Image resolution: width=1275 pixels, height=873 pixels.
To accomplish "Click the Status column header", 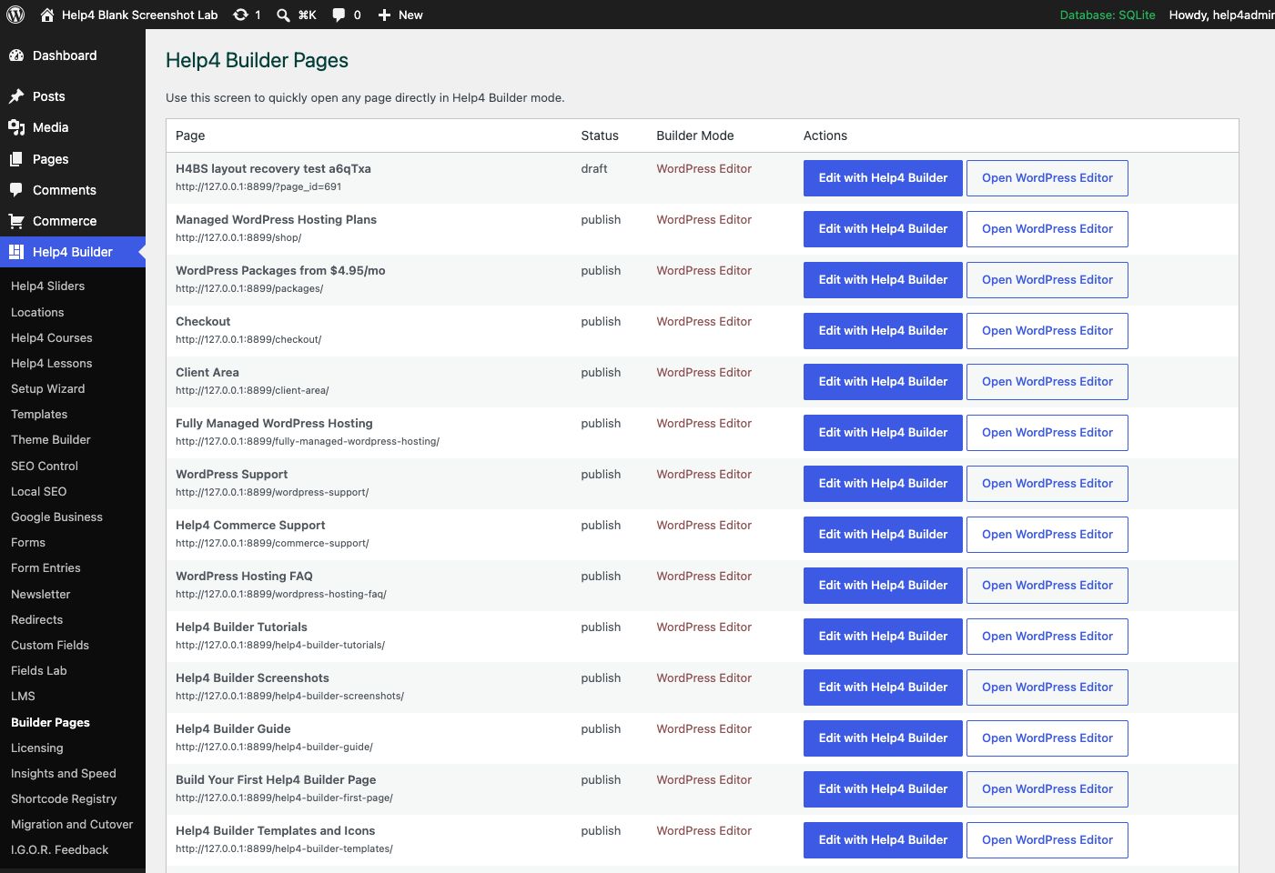I will point(600,135).
